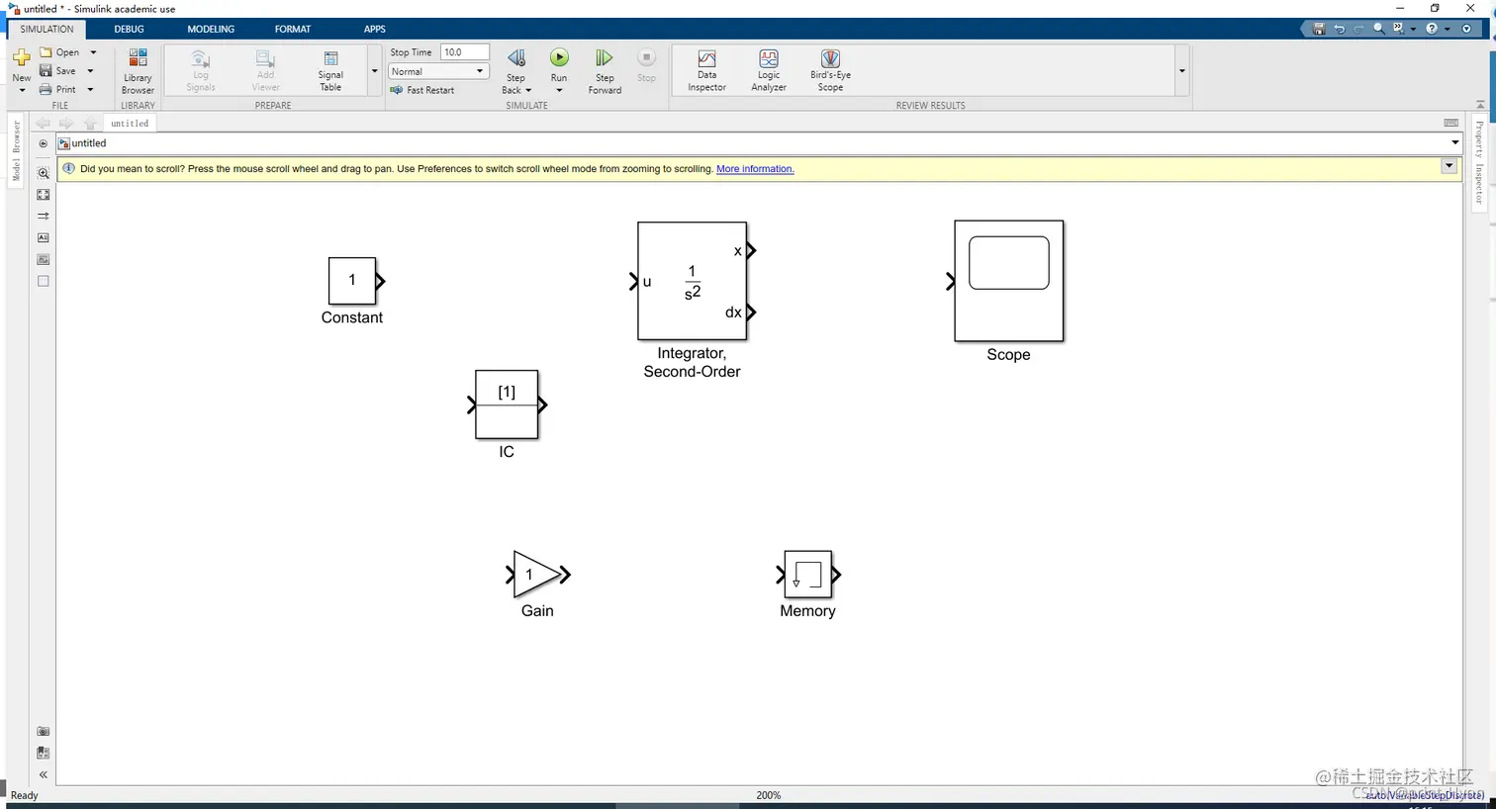Expand the Save dropdown arrow
The width and height of the screenshot is (1496, 809).
coord(90,71)
